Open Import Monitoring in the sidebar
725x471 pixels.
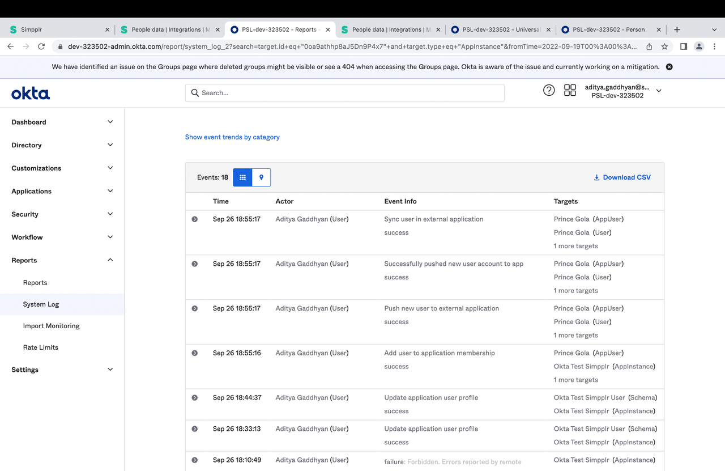coord(51,326)
